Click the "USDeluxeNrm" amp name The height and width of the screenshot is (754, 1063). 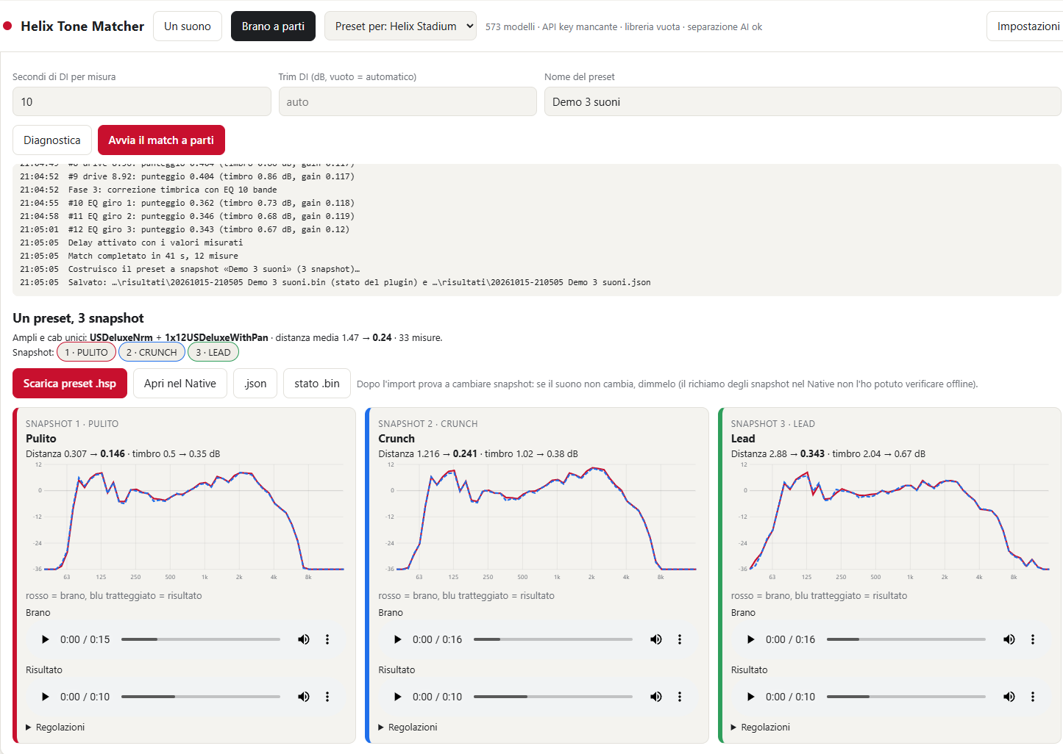pyautogui.click(x=121, y=337)
